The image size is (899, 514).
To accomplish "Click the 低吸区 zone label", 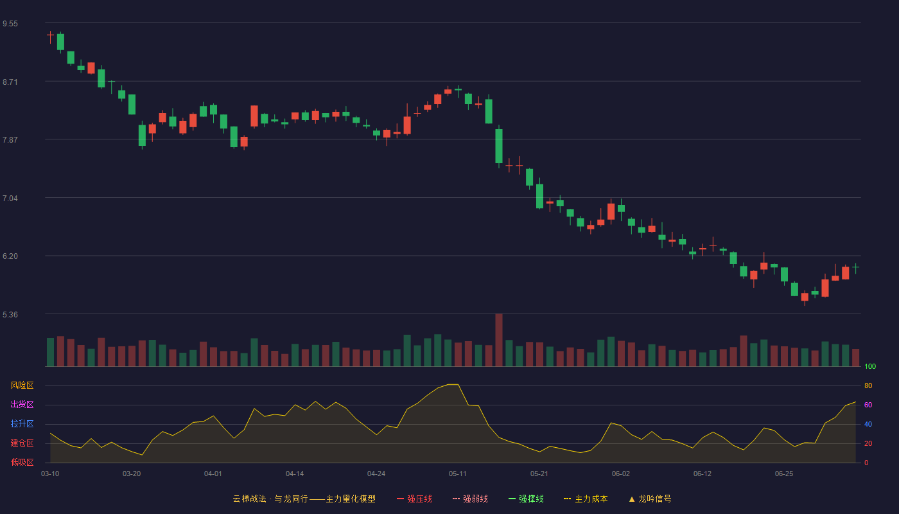I will (22, 462).
